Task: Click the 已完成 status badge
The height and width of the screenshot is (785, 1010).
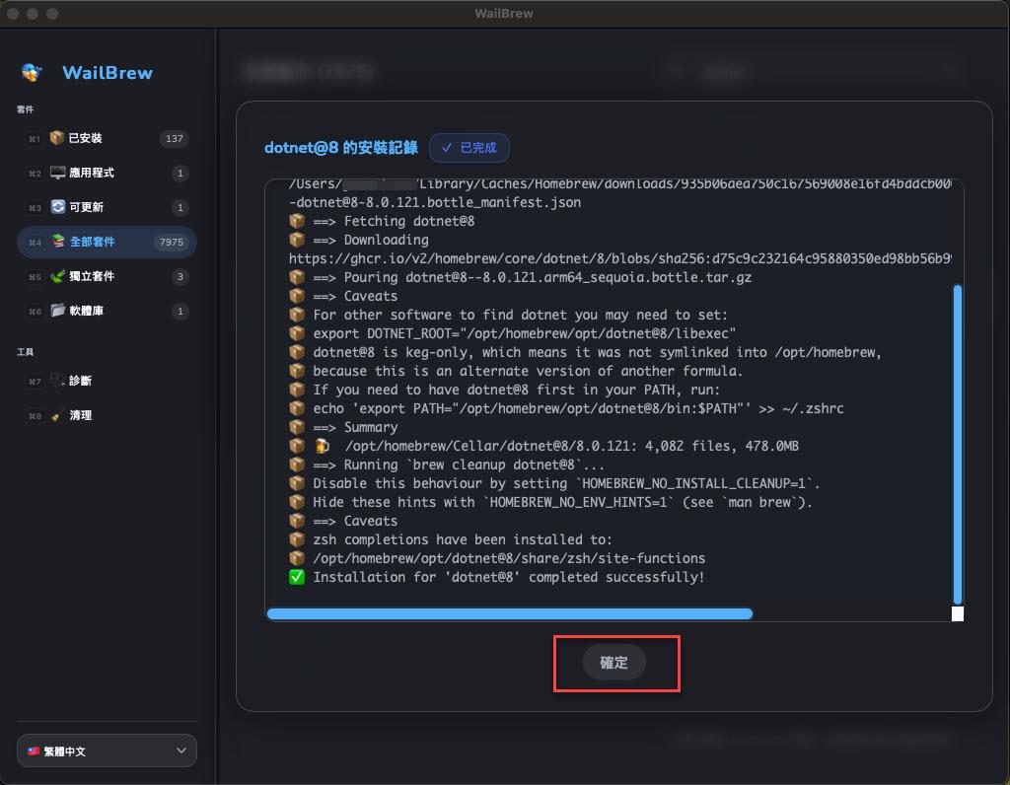Action: click(x=469, y=148)
